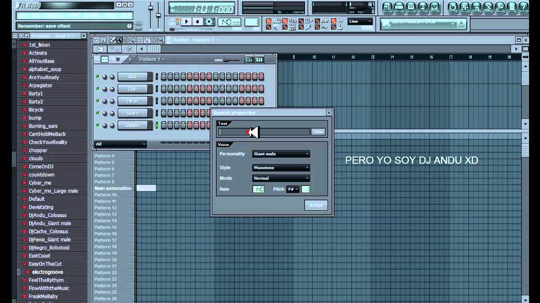Open the Style dropdown showing Monotone
The image size is (540, 303).
pyautogui.click(x=281, y=168)
